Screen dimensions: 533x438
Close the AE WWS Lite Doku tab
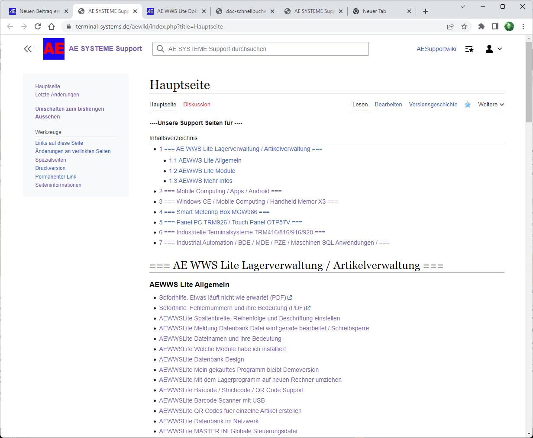pyautogui.click(x=204, y=11)
